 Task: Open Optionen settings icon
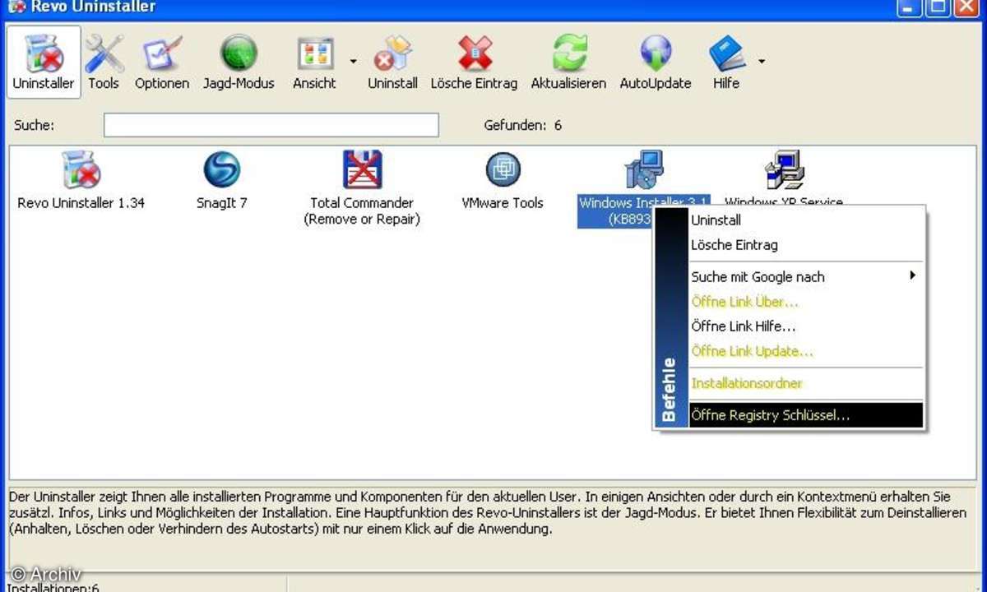(162, 62)
